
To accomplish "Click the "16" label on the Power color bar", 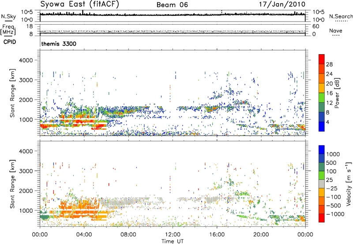I will [329, 93].
